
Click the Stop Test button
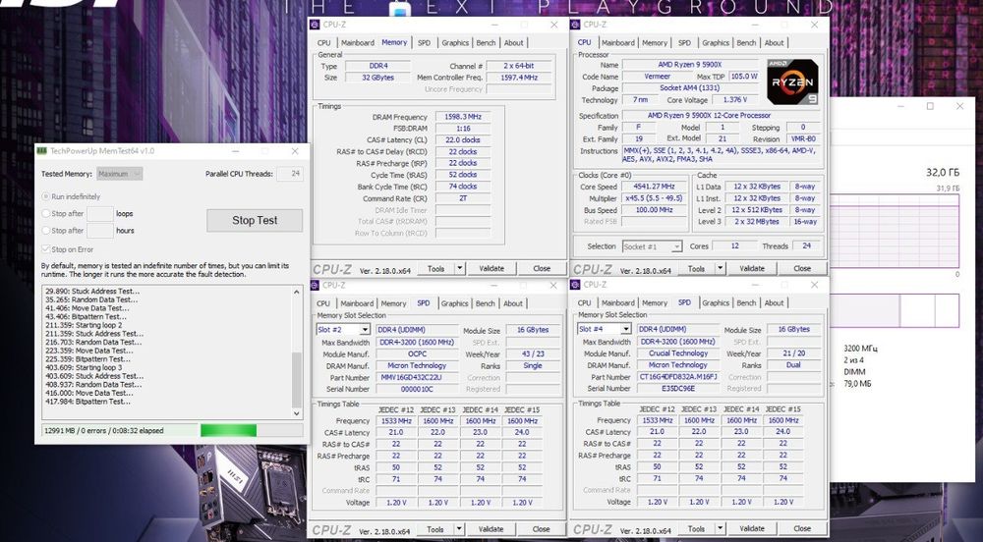tap(255, 220)
